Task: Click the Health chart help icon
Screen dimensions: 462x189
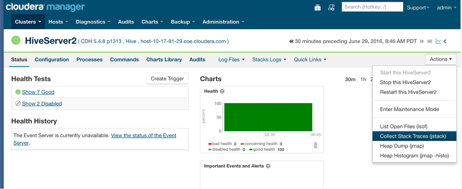Action: tap(222, 91)
